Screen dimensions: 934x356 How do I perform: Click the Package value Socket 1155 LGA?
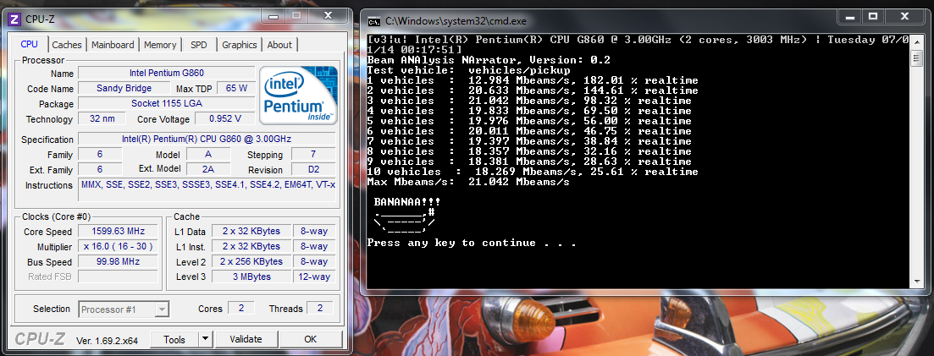click(x=167, y=103)
